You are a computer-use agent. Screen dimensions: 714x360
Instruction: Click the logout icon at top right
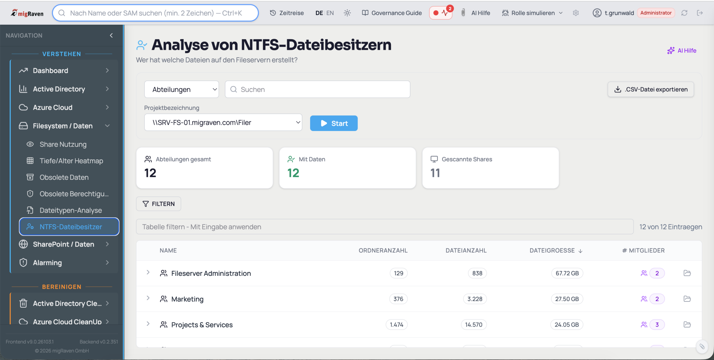(x=700, y=13)
